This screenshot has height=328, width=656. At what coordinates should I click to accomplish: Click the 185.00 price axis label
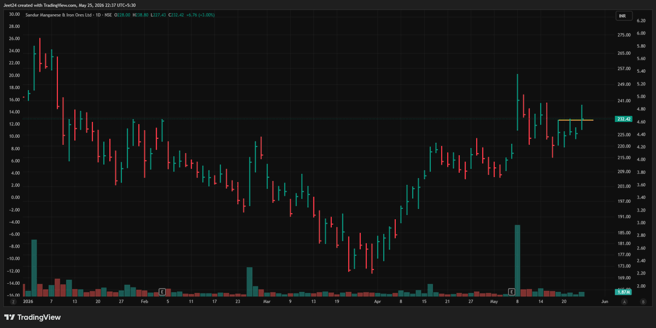click(x=624, y=233)
